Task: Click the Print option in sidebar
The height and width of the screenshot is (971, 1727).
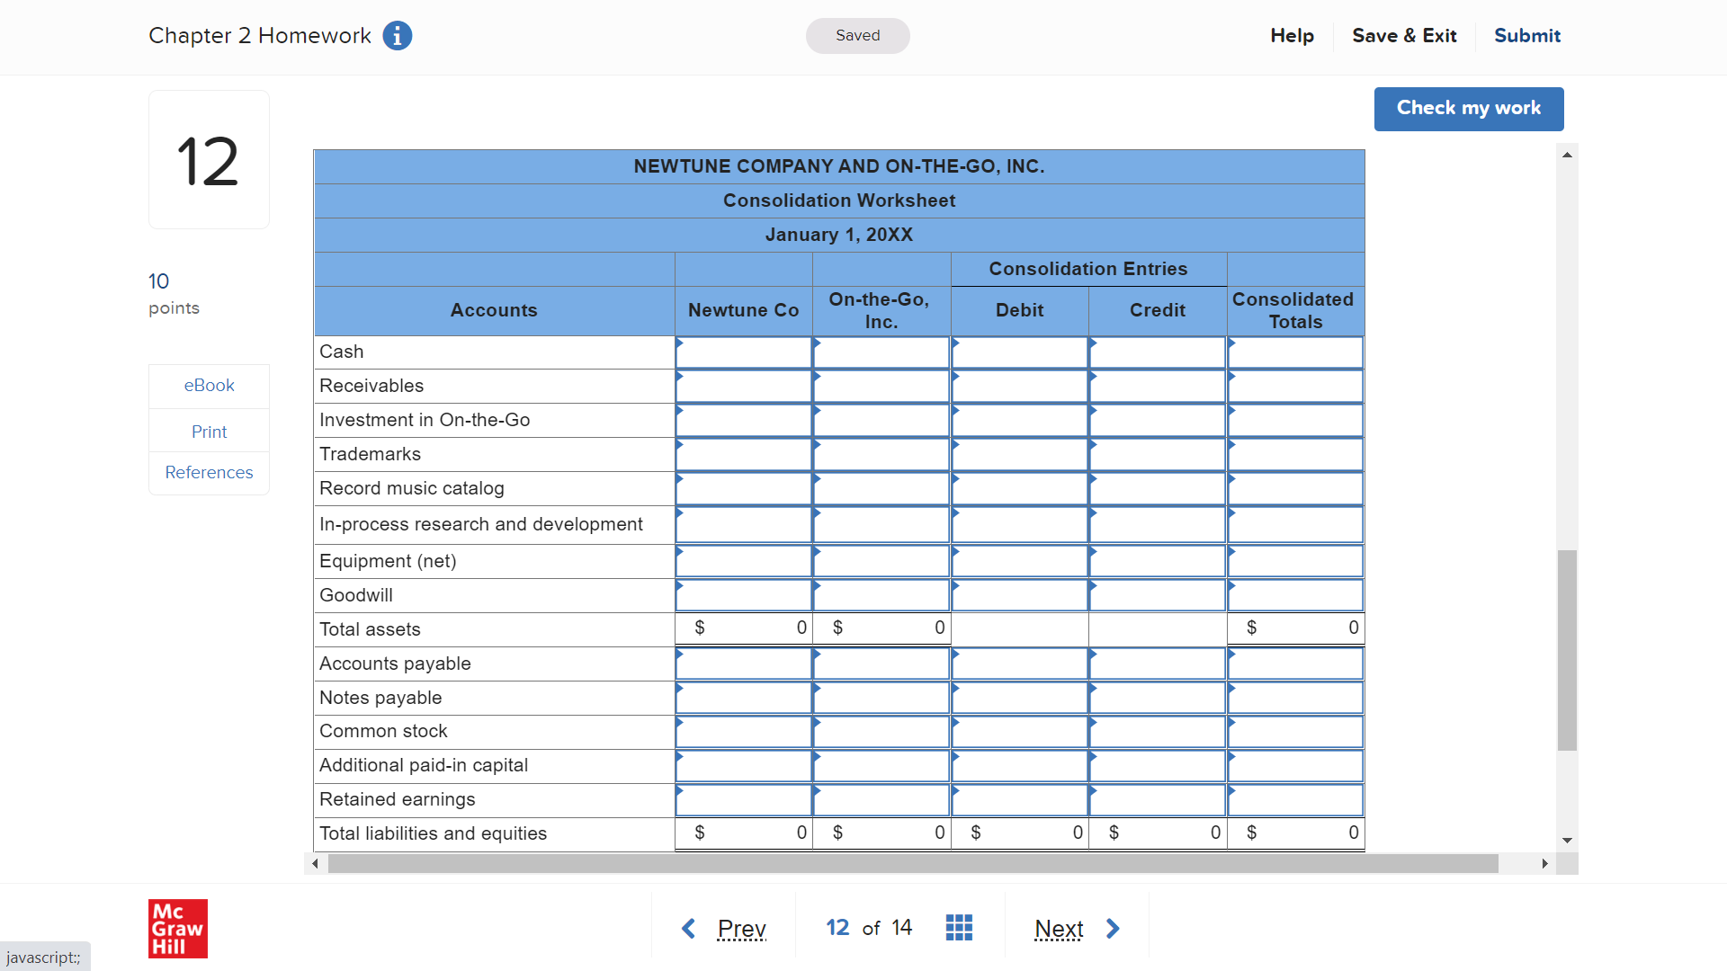Action: click(209, 432)
